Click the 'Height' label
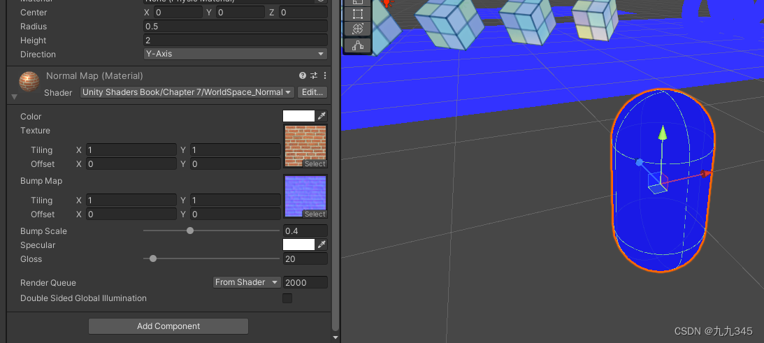This screenshot has height=343, width=764. tap(33, 41)
